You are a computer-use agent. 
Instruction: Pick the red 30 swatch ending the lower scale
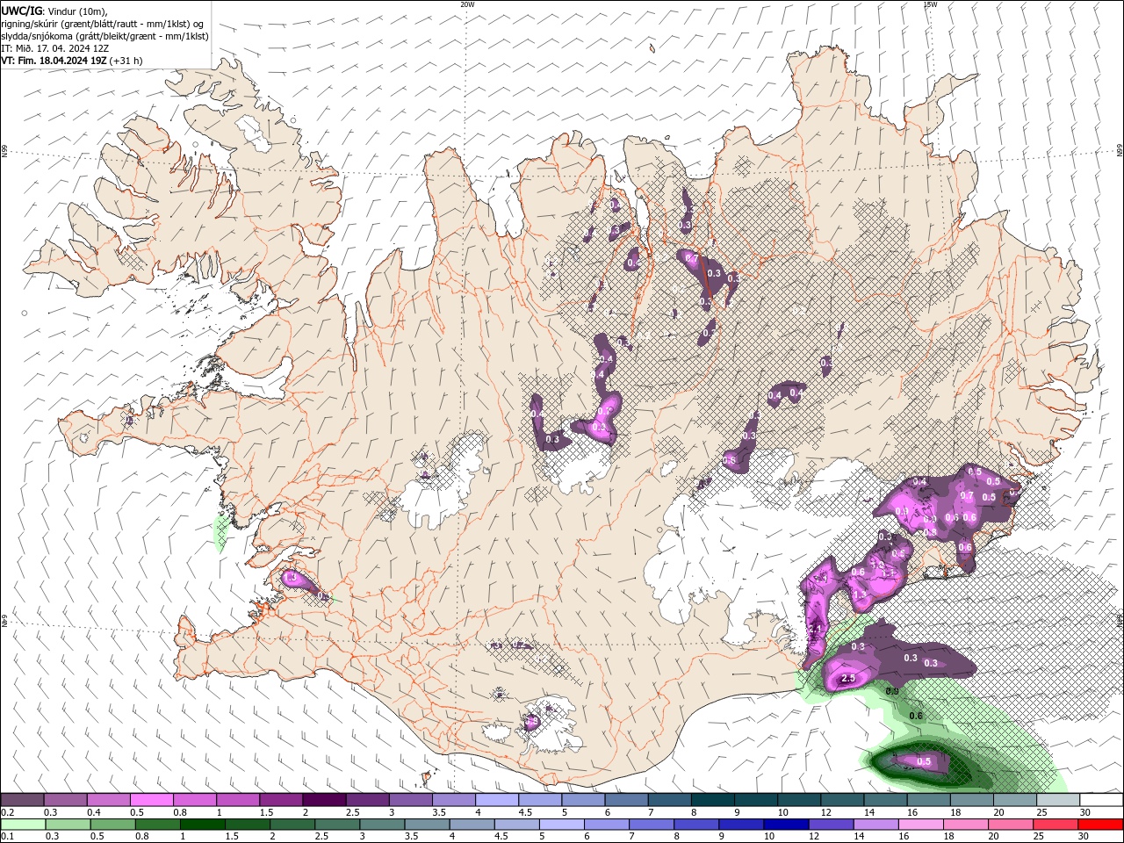pyautogui.click(x=1101, y=825)
